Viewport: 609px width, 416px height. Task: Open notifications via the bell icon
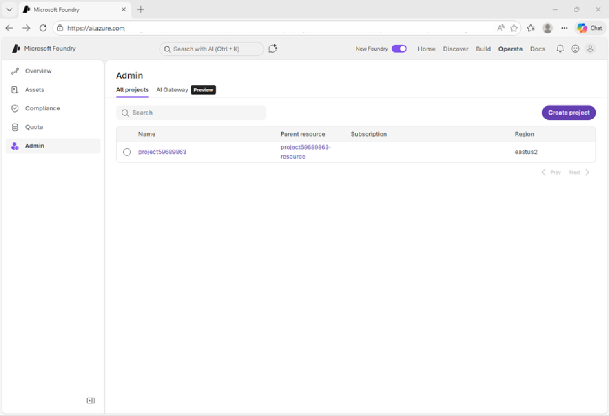(x=560, y=48)
